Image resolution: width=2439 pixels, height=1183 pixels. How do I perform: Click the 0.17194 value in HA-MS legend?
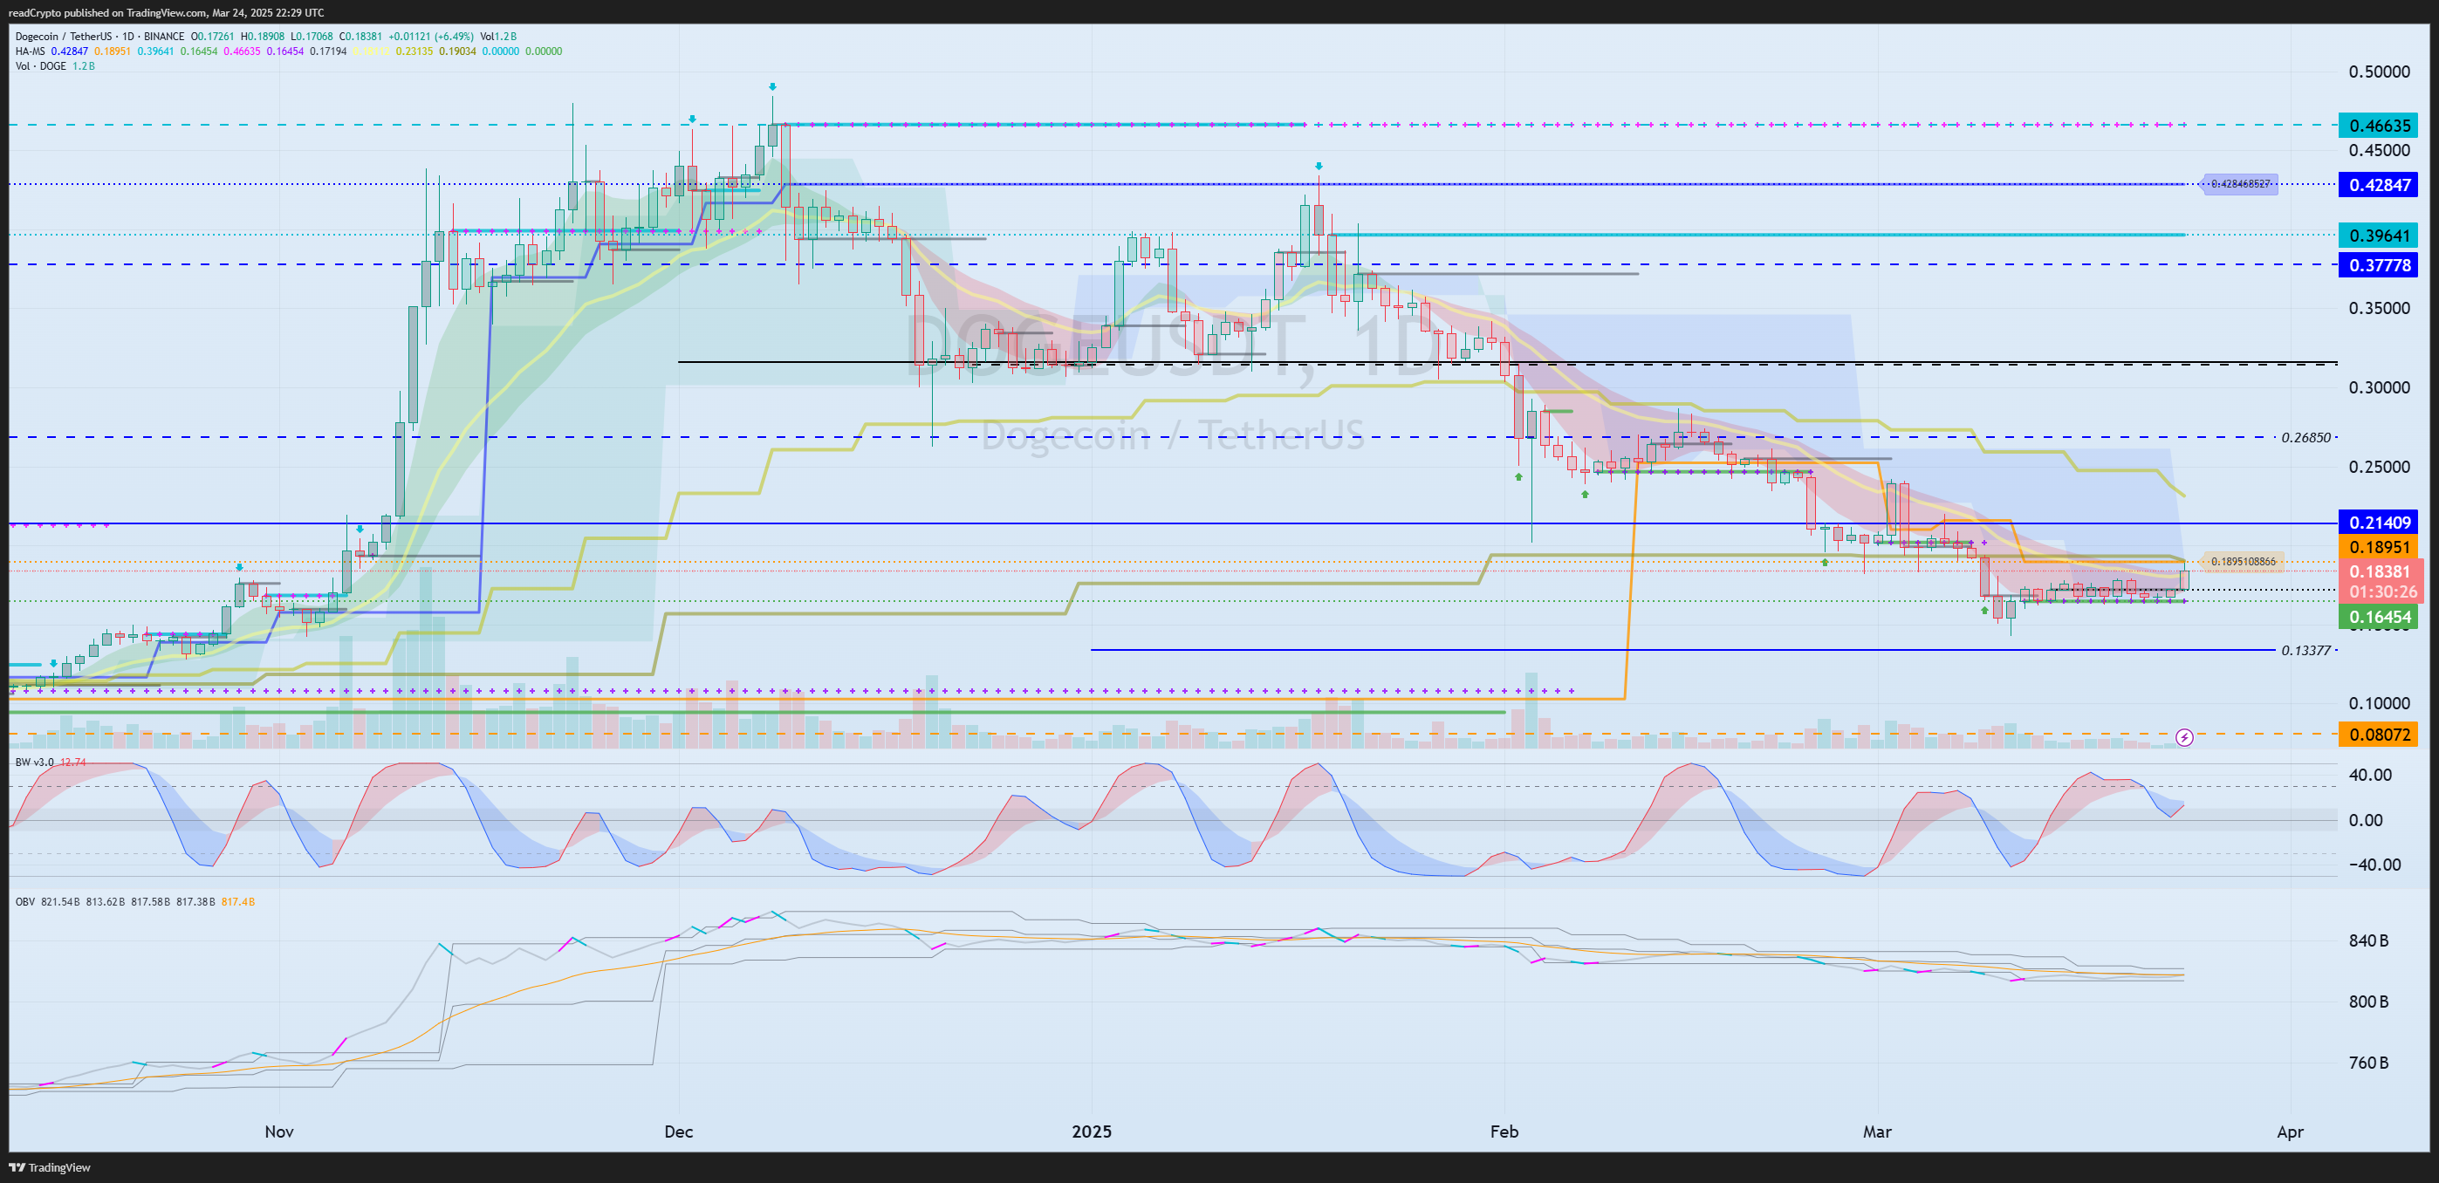327,51
